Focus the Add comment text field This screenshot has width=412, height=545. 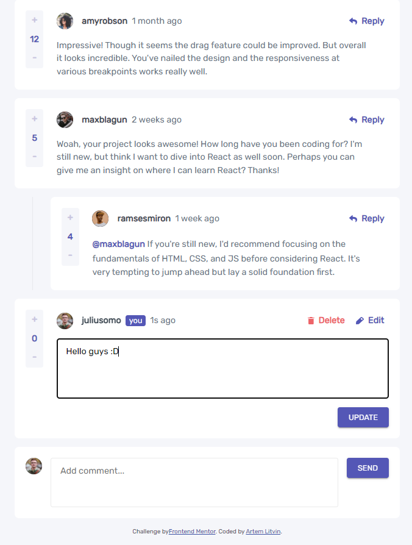(x=194, y=482)
